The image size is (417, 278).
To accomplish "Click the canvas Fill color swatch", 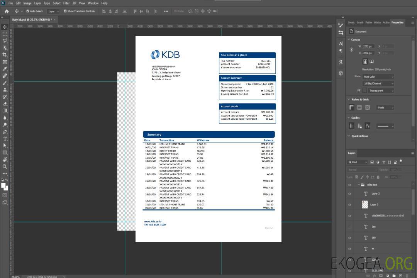I will pyautogui.click(x=365, y=91).
